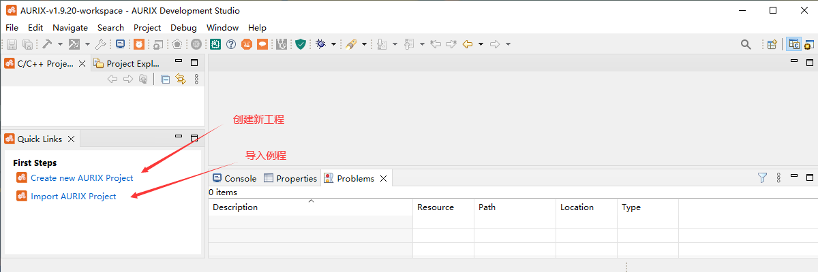Click the Next Edit Location arrow icon
The height and width of the screenshot is (272, 818).
[452, 44]
